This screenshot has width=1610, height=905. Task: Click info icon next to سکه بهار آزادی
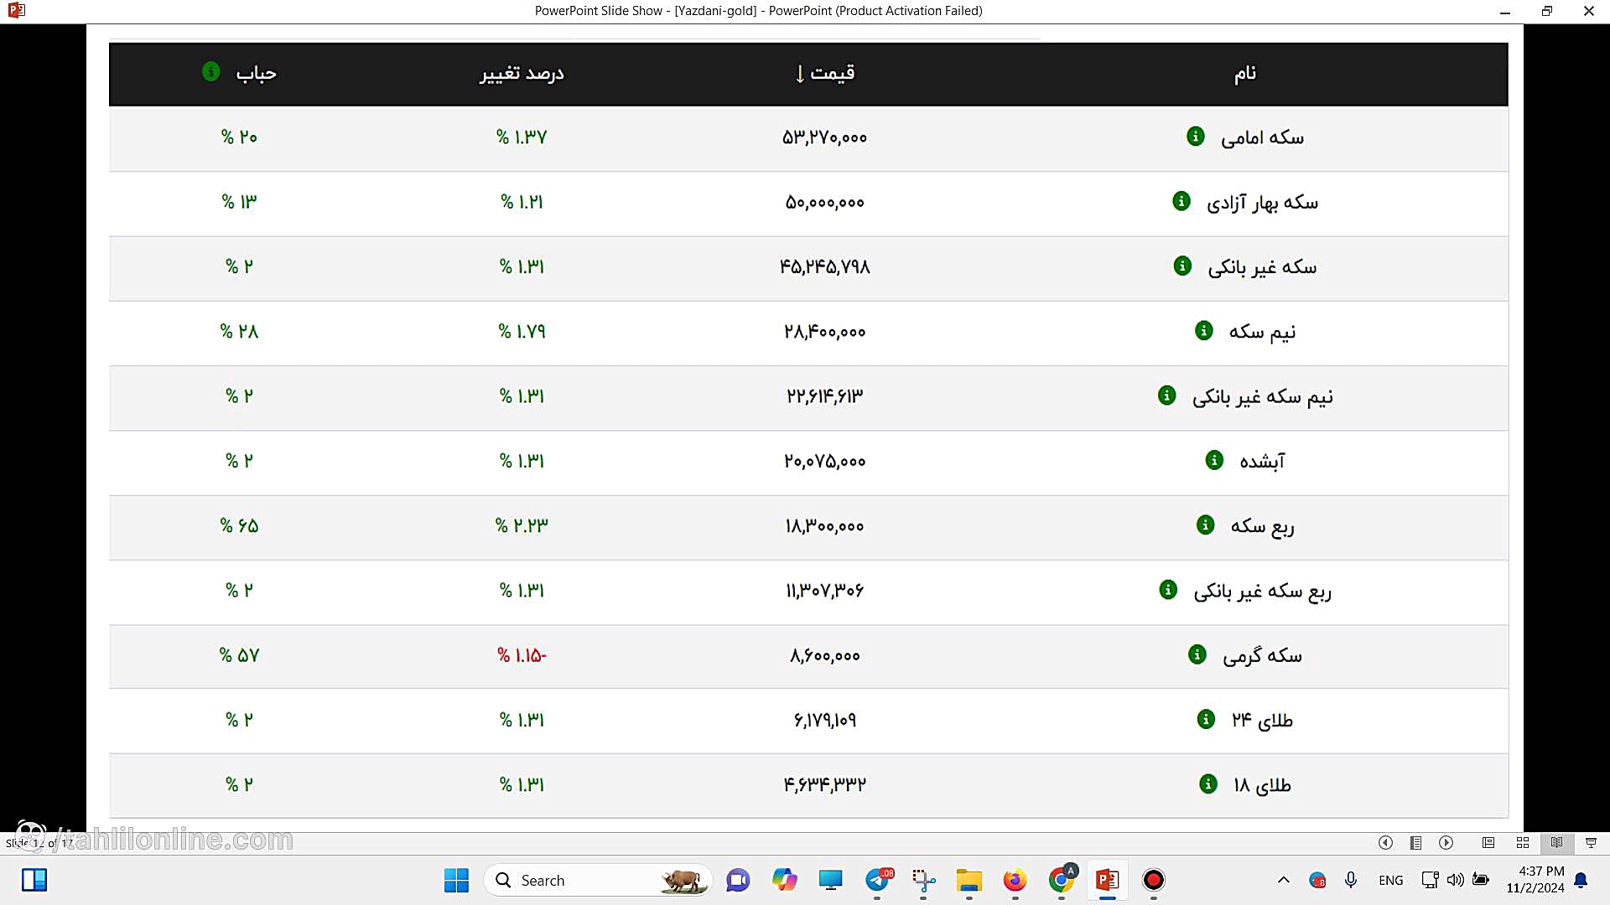coord(1182,201)
